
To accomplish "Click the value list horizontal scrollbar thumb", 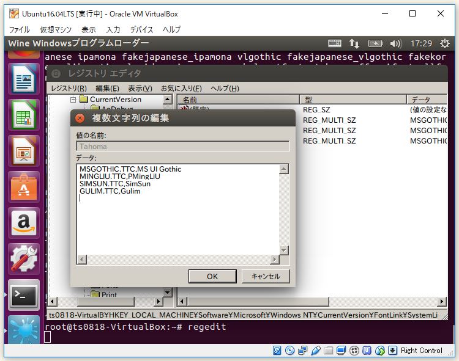I will (x=258, y=301).
